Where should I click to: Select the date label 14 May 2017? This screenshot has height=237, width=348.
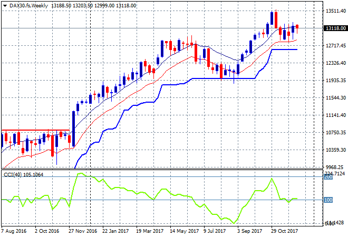(x=184, y=231)
